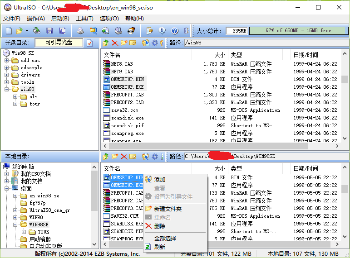Click the blue Information icon
The width and height of the screenshot is (350, 258).
[162, 30]
